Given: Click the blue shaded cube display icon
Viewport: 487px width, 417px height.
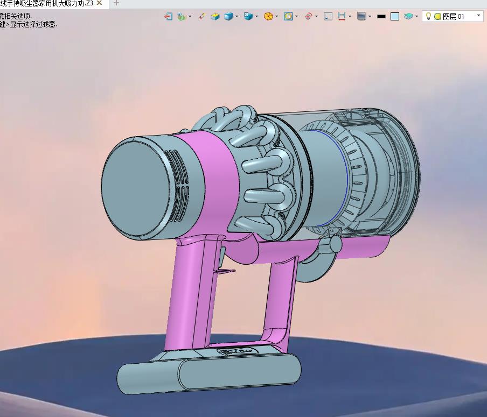Looking at the screenshot, I should coord(228,16).
